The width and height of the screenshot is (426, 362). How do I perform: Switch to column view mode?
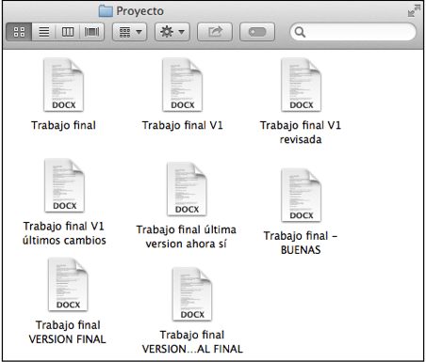tap(68, 32)
